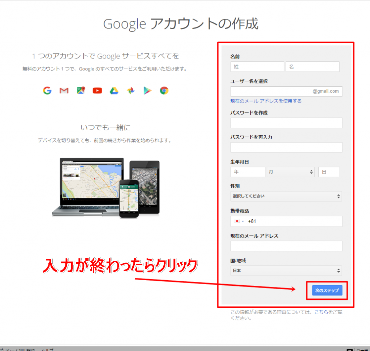Viewport: 370px width, 351px height.
Task: Click the いつでも一緒に heading text
Action: [x=106, y=127]
